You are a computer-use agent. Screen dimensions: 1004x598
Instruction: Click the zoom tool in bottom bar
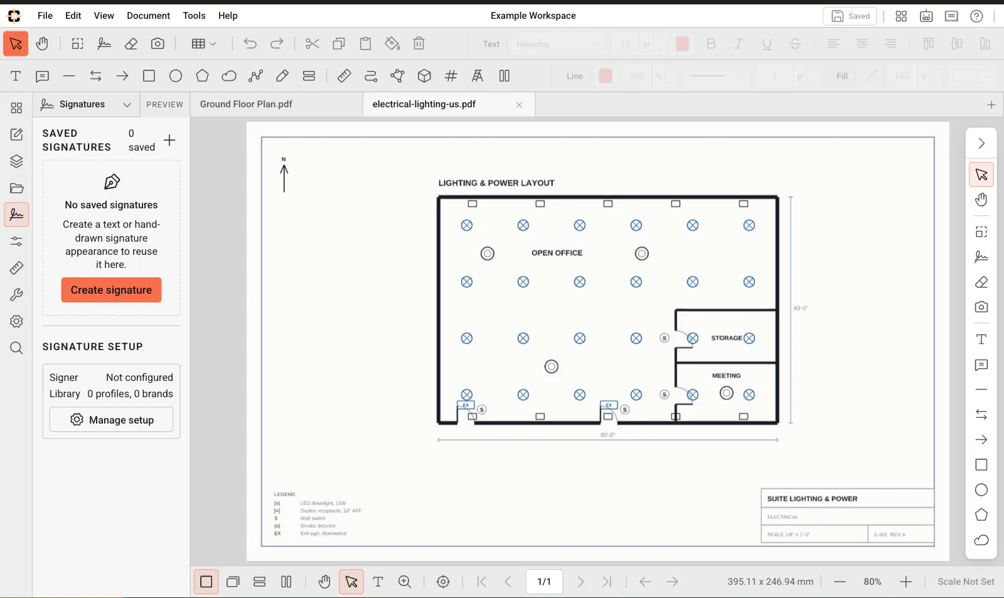pos(405,582)
